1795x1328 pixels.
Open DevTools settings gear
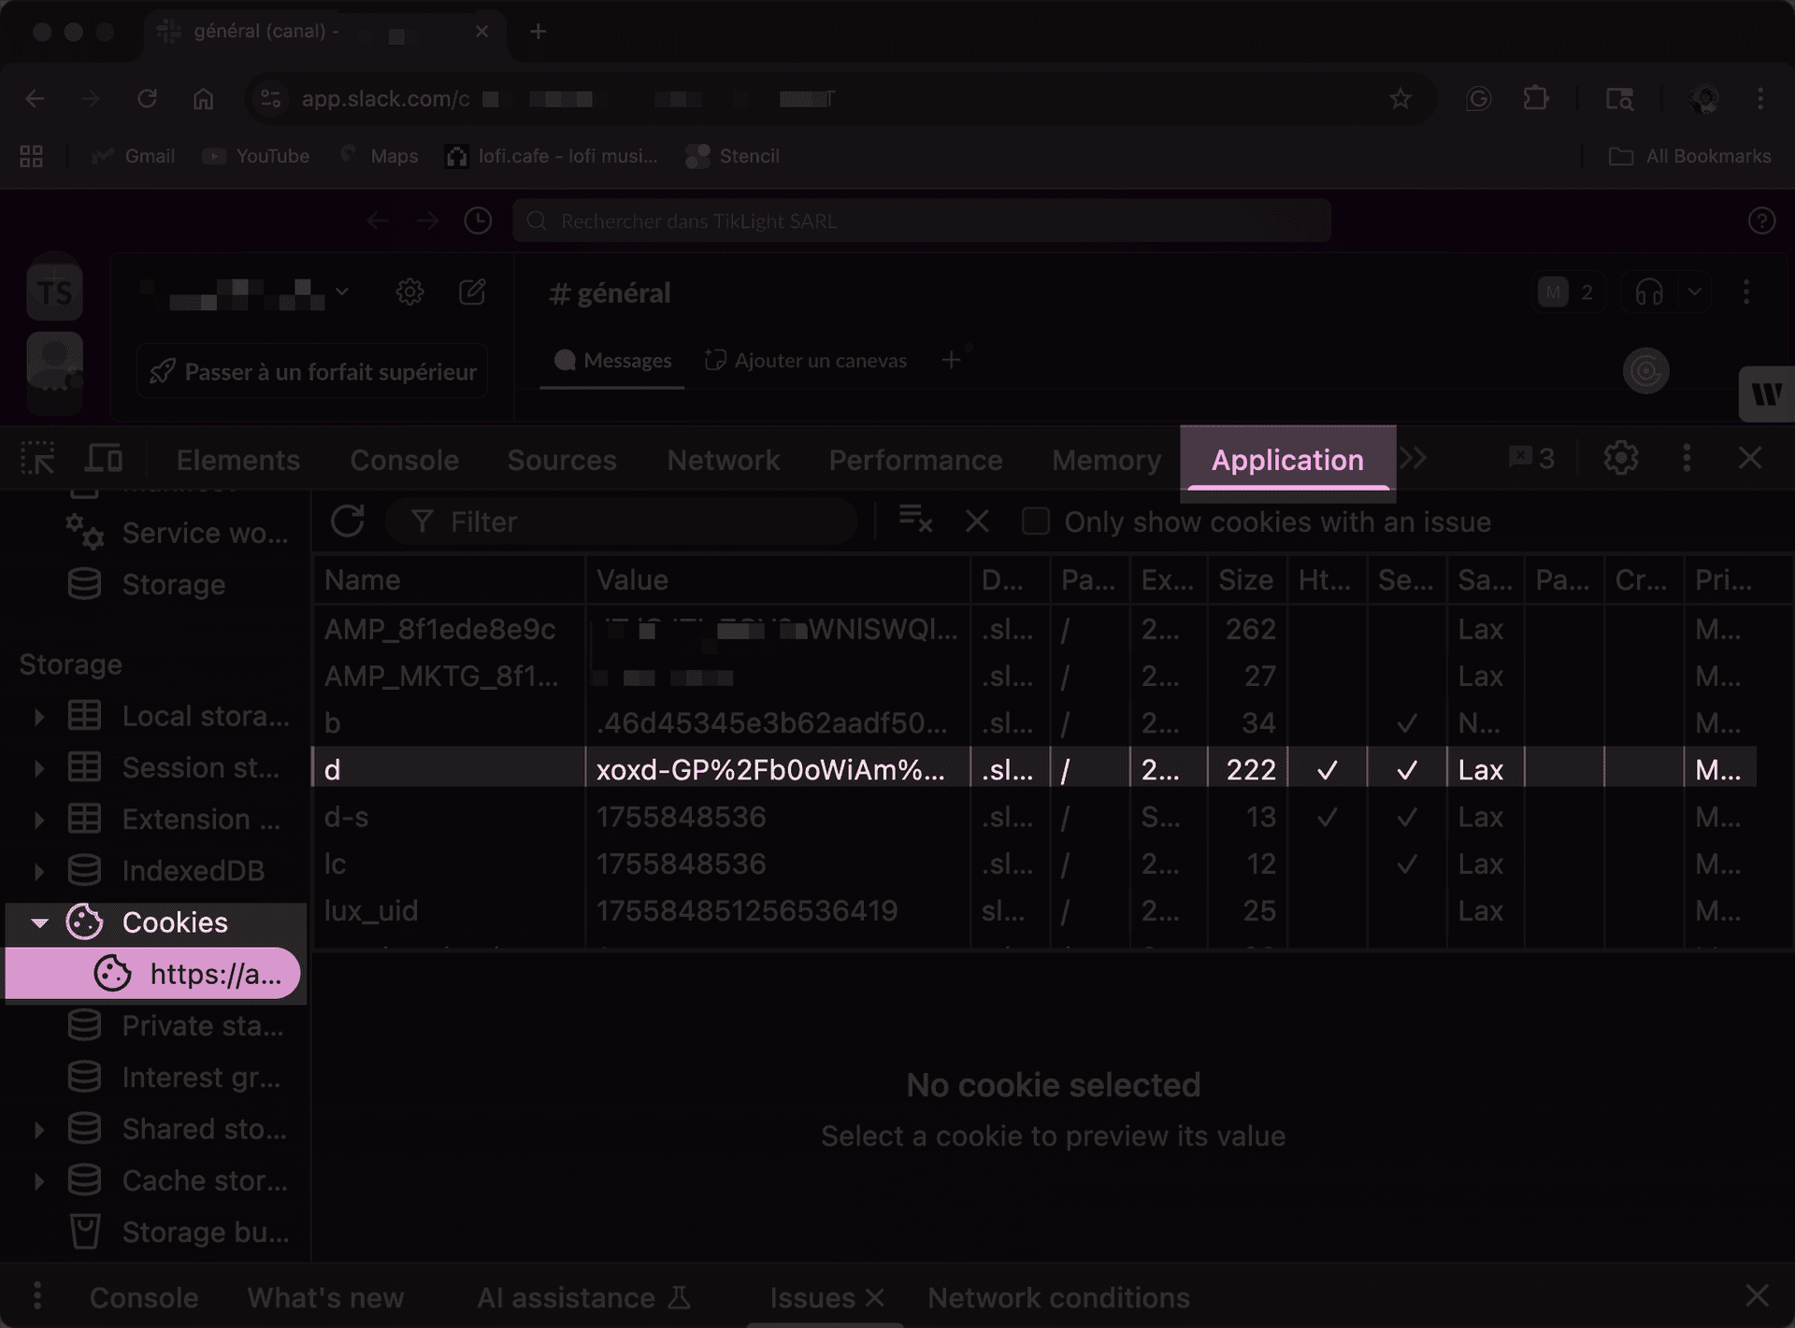(x=1619, y=458)
